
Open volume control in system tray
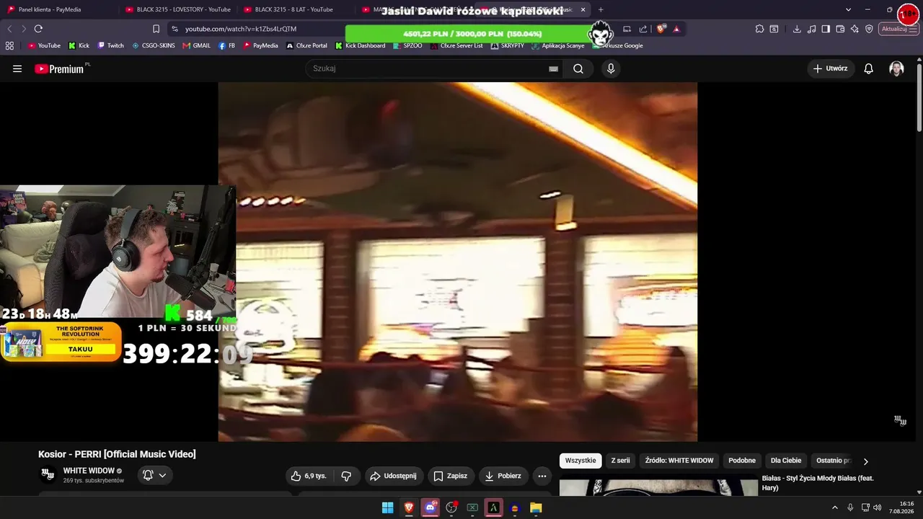(x=878, y=507)
